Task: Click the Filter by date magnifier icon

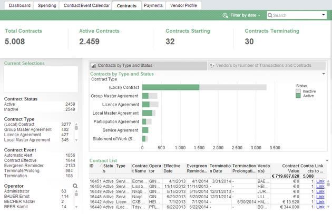Action: (226, 15)
